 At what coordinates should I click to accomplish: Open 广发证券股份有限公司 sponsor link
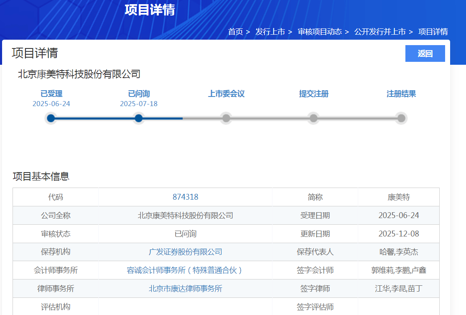[x=185, y=252]
